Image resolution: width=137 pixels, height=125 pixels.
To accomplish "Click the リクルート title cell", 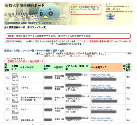I will (x=25, y=77).
